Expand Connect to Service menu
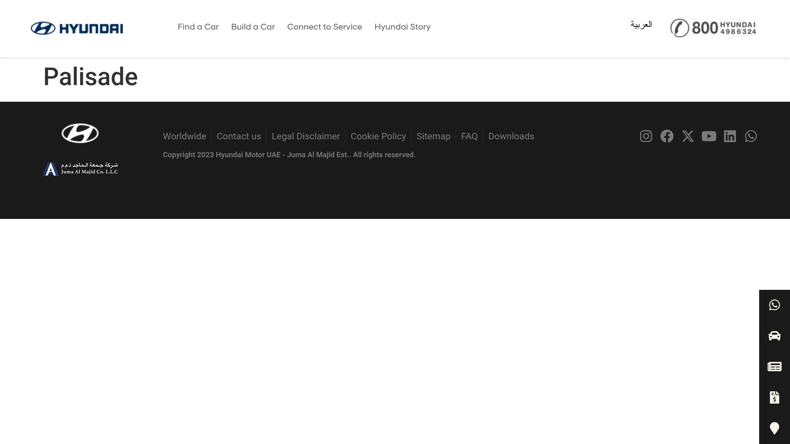This screenshot has width=790, height=444. (324, 27)
